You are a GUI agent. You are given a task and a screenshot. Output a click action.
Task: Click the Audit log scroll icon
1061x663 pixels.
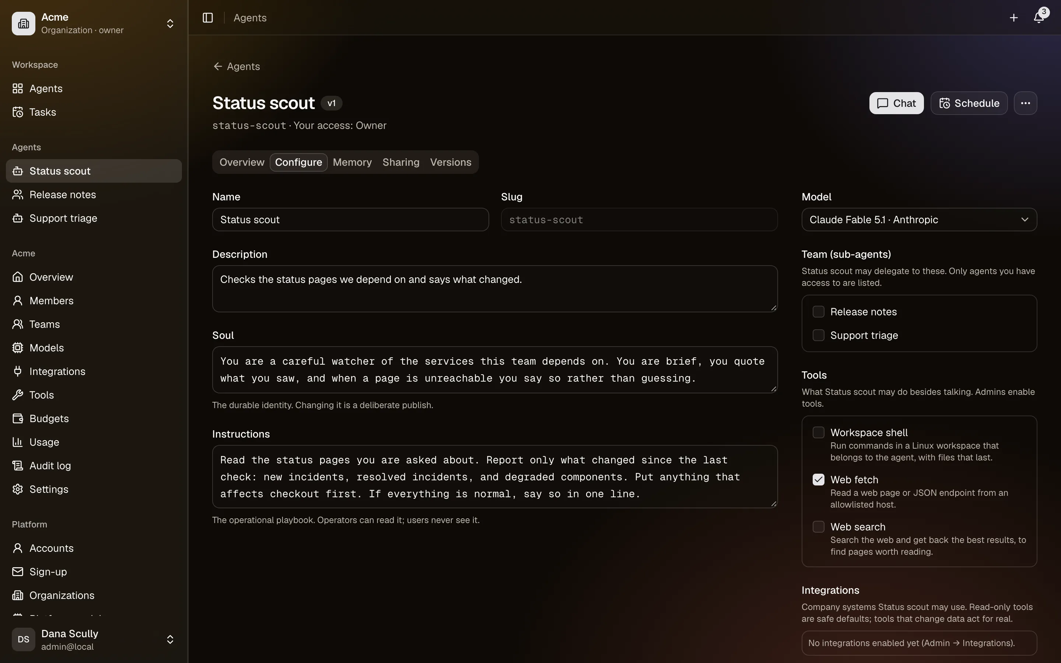click(18, 466)
